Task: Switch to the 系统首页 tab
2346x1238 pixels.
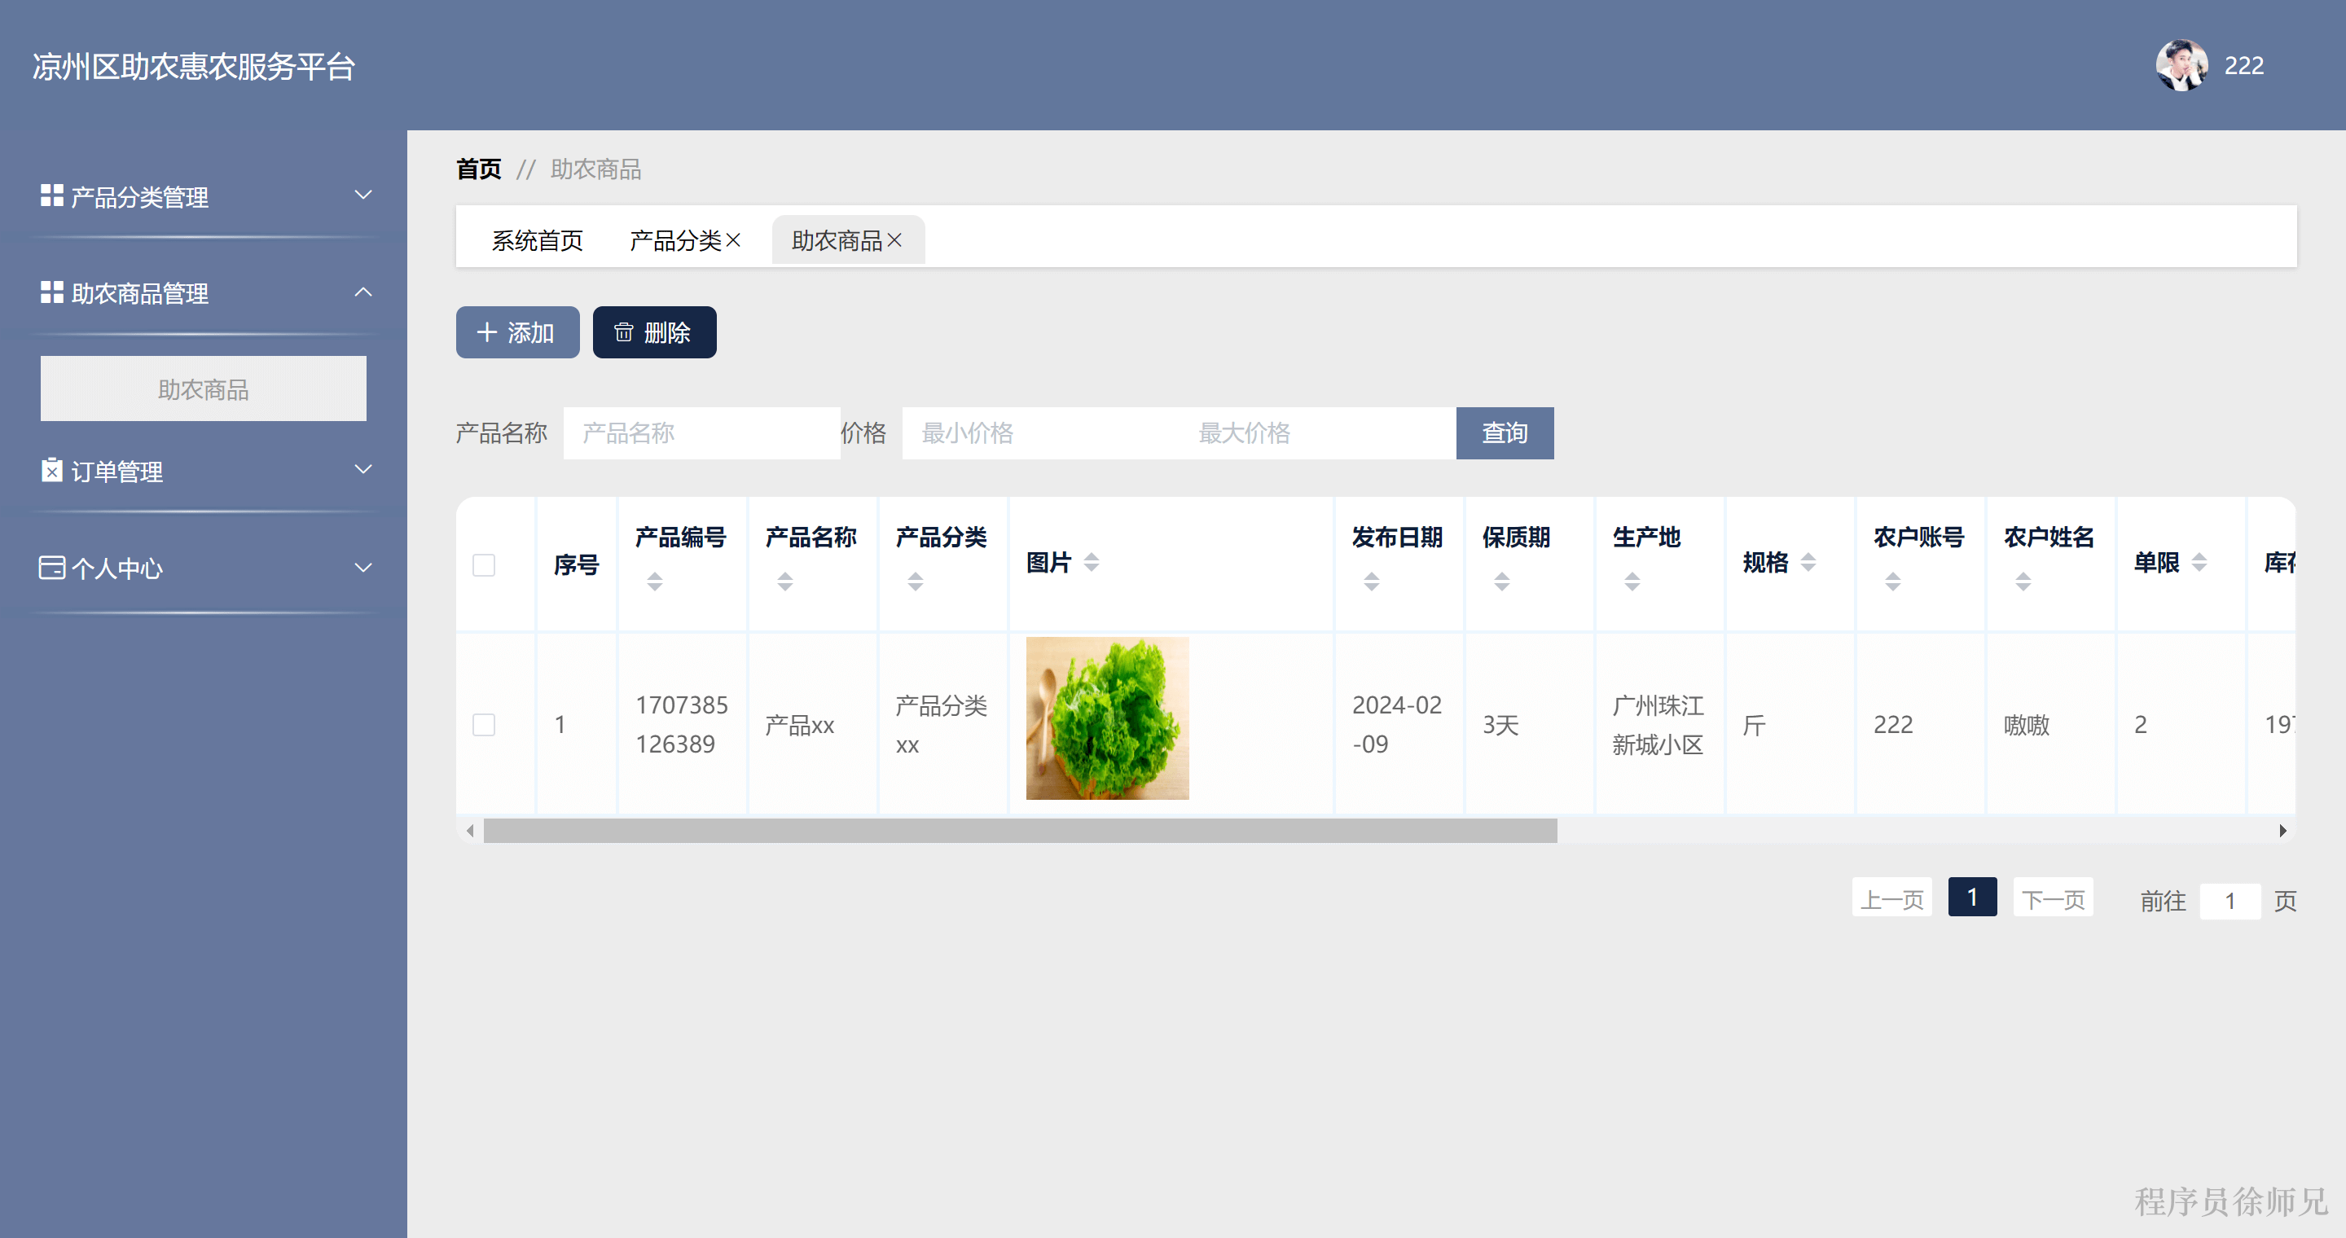Action: point(537,240)
